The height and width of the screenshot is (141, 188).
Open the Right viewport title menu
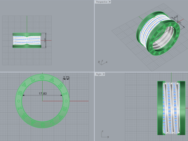[x=99, y=74]
